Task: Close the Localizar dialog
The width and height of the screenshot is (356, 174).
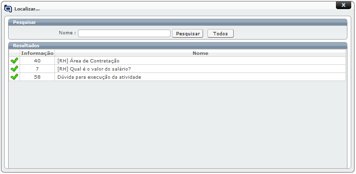Action: coord(343,5)
